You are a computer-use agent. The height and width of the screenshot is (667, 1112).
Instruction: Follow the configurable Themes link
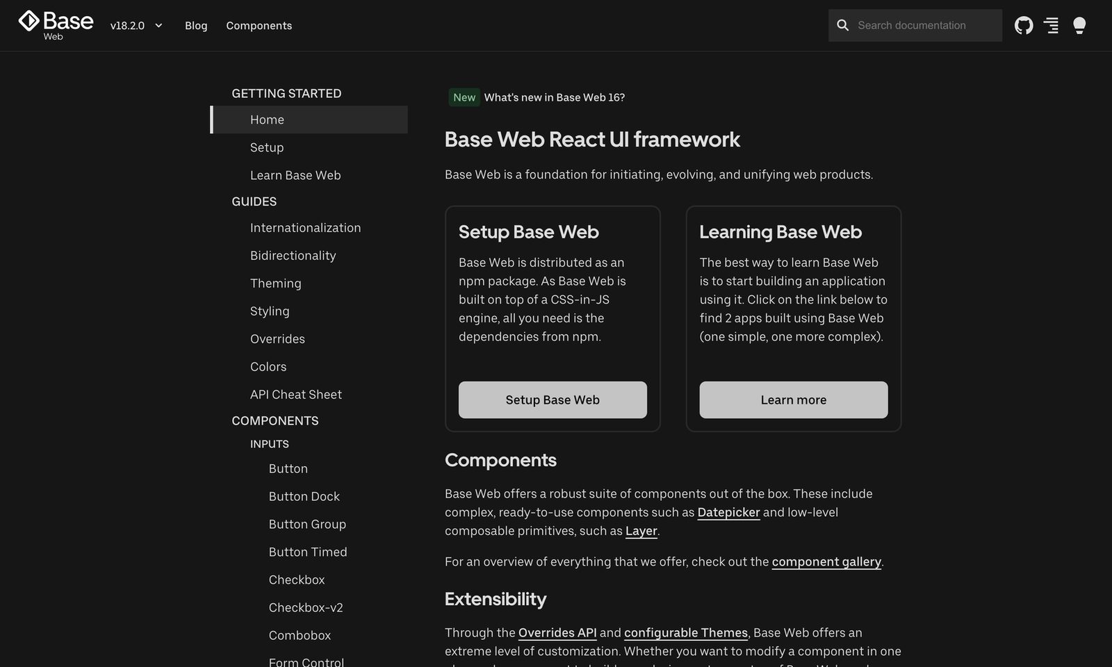[686, 632]
